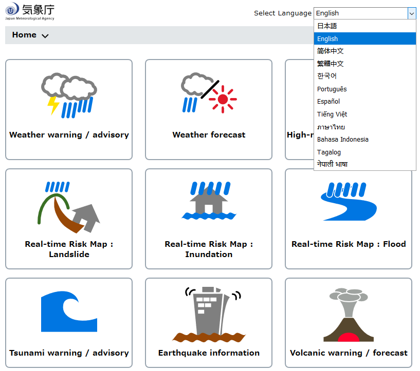The height and width of the screenshot is (371, 420).
Task: Click the language combo box showing English
Action: coord(360,13)
